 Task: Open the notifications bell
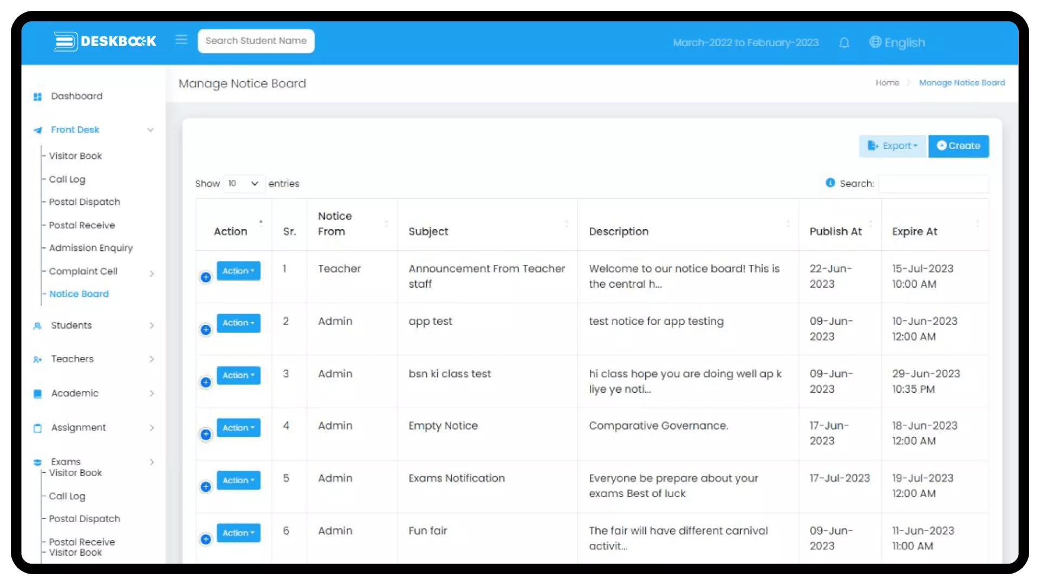(x=844, y=43)
